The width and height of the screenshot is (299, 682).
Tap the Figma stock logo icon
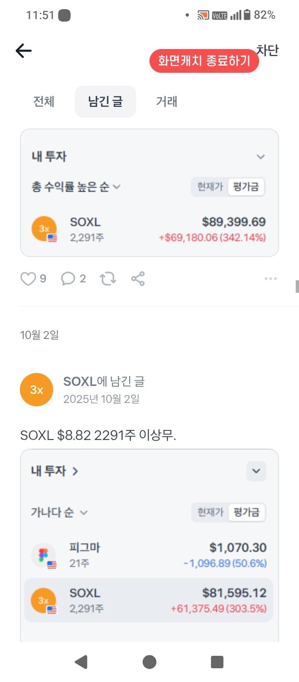coord(44,555)
